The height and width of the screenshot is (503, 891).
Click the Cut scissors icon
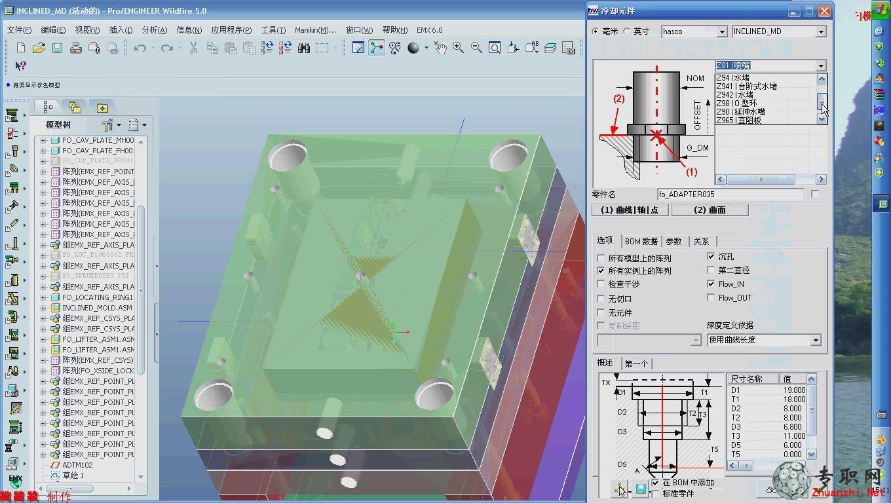click(x=194, y=48)
